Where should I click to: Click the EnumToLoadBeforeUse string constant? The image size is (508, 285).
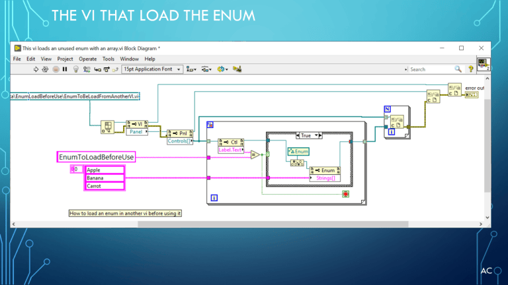click(96, 157)
